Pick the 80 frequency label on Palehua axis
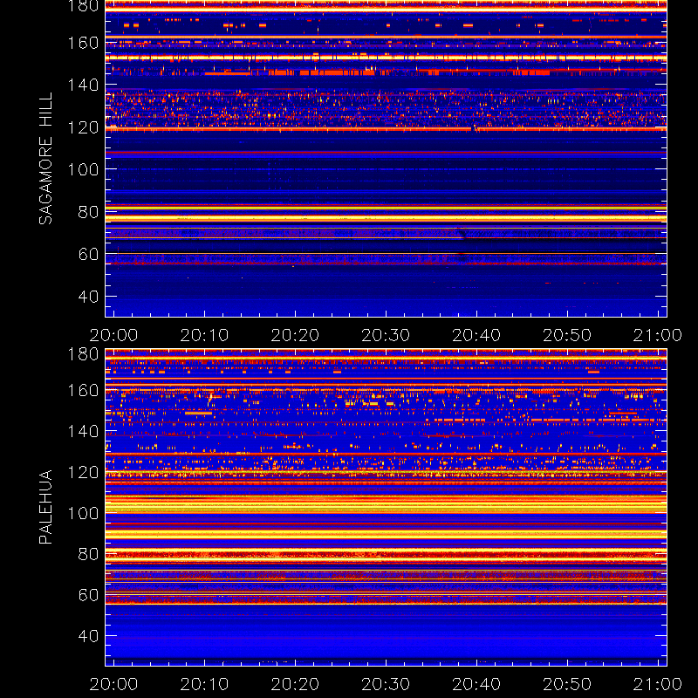This screenshot has height=698, width=698. (x=88, y=554)
